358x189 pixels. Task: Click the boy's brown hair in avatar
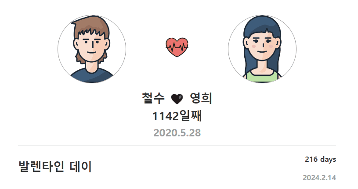tap(91, 25)
